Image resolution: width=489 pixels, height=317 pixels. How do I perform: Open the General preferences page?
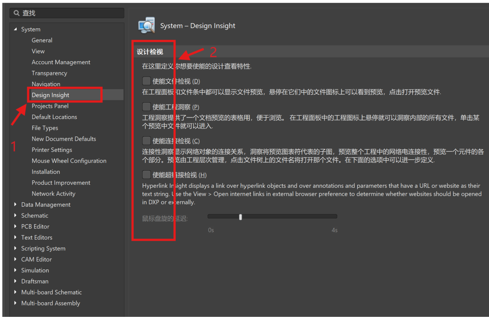[x=42, y=40]
